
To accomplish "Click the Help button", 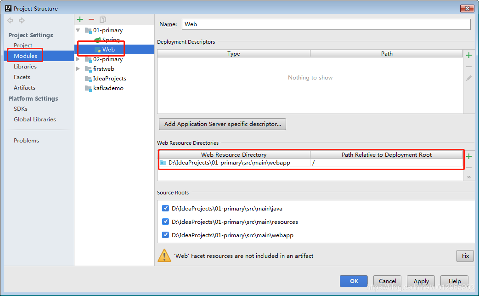I will (x=455, y=281).
